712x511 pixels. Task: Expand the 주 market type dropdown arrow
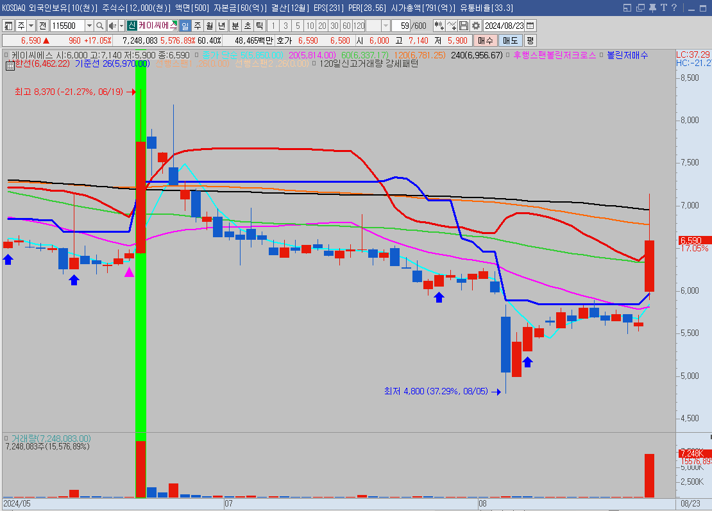31,26
